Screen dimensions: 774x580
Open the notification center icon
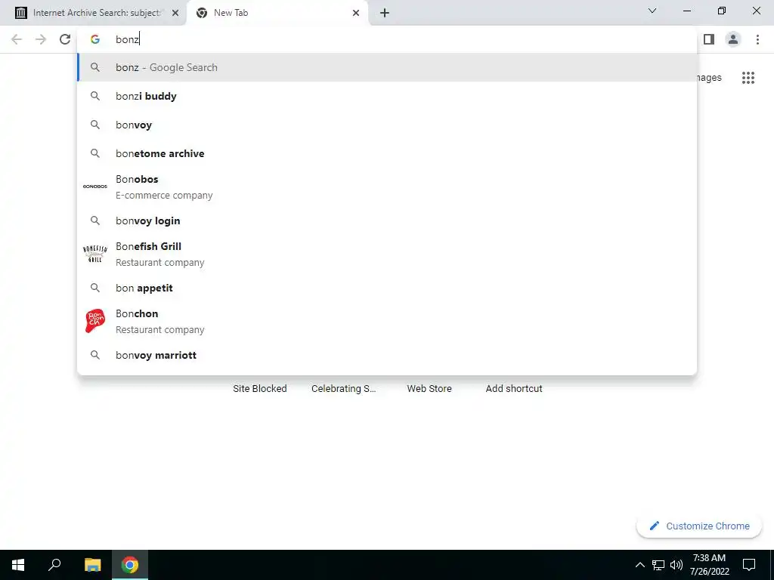(749, 565)
